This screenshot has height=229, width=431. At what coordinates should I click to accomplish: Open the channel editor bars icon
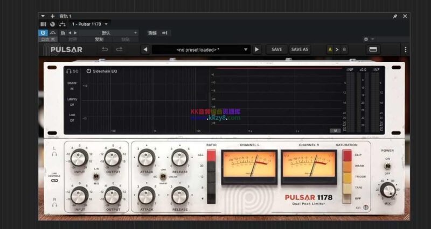click(43, 24)
